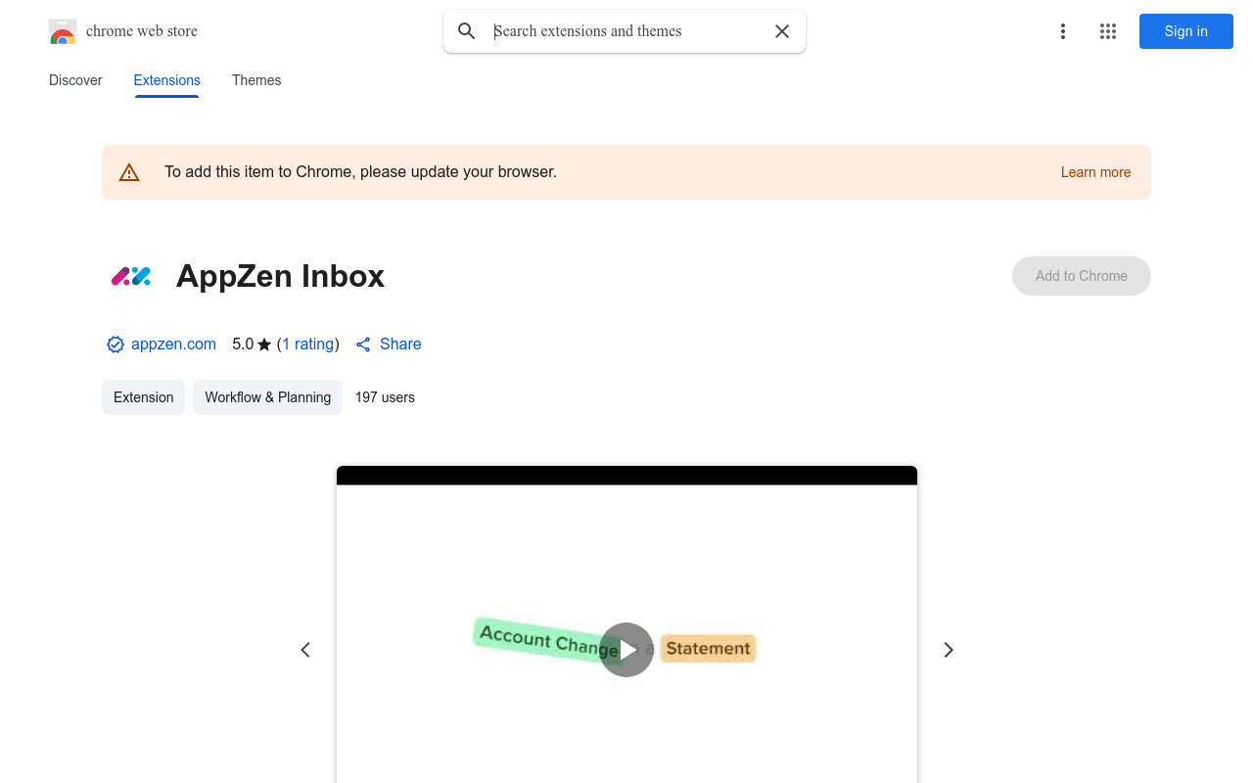Click the Add to Chrome button
This screenshot has width=1253, height=783.
click(x=1082, y=276)
